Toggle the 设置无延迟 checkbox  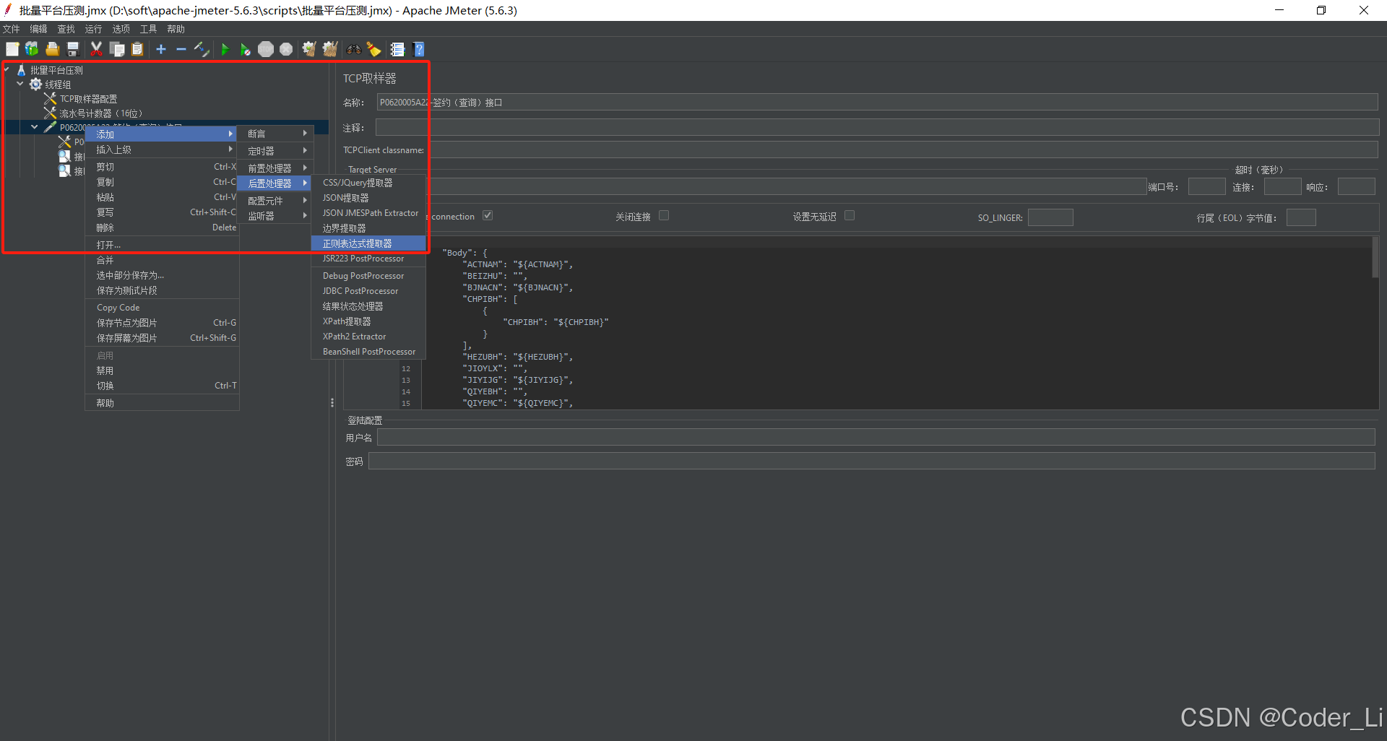[850, 215]
